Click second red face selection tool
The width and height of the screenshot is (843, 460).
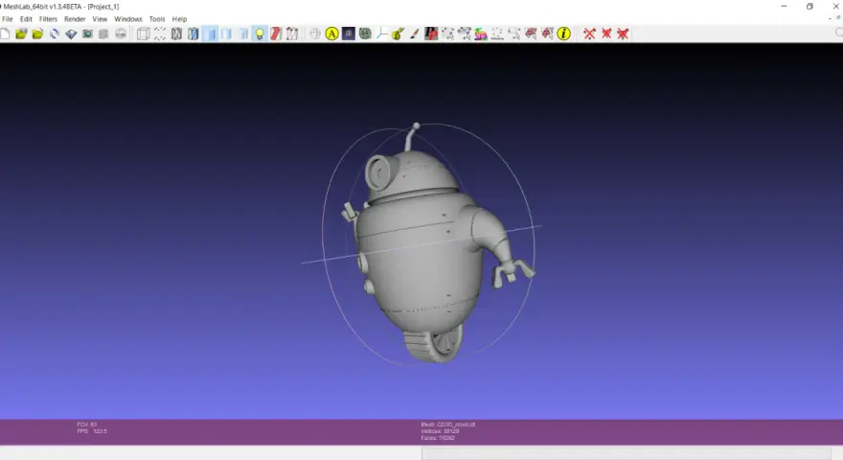tap(547, 34)
